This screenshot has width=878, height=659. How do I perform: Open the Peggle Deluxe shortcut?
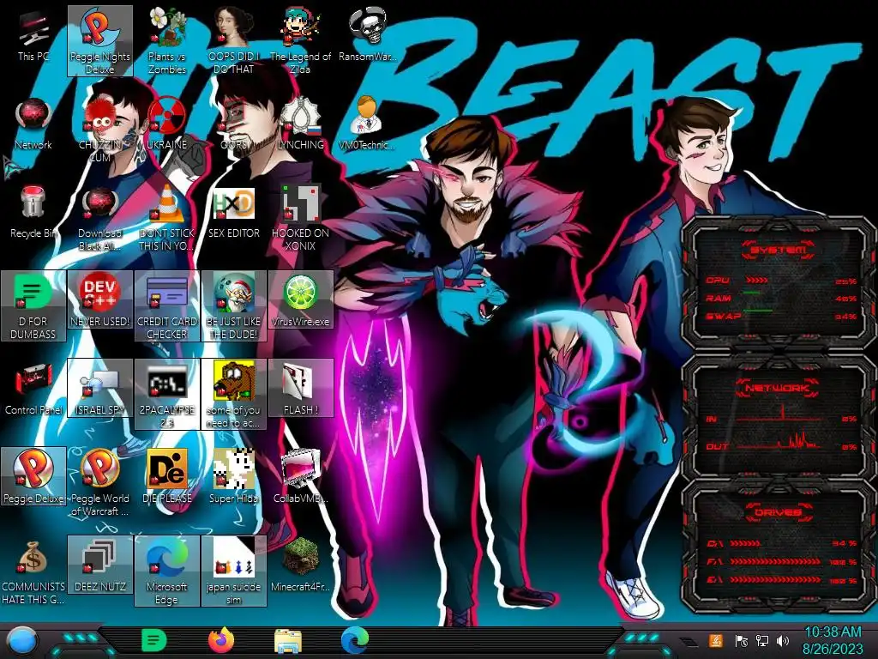[x=33, y=476]
